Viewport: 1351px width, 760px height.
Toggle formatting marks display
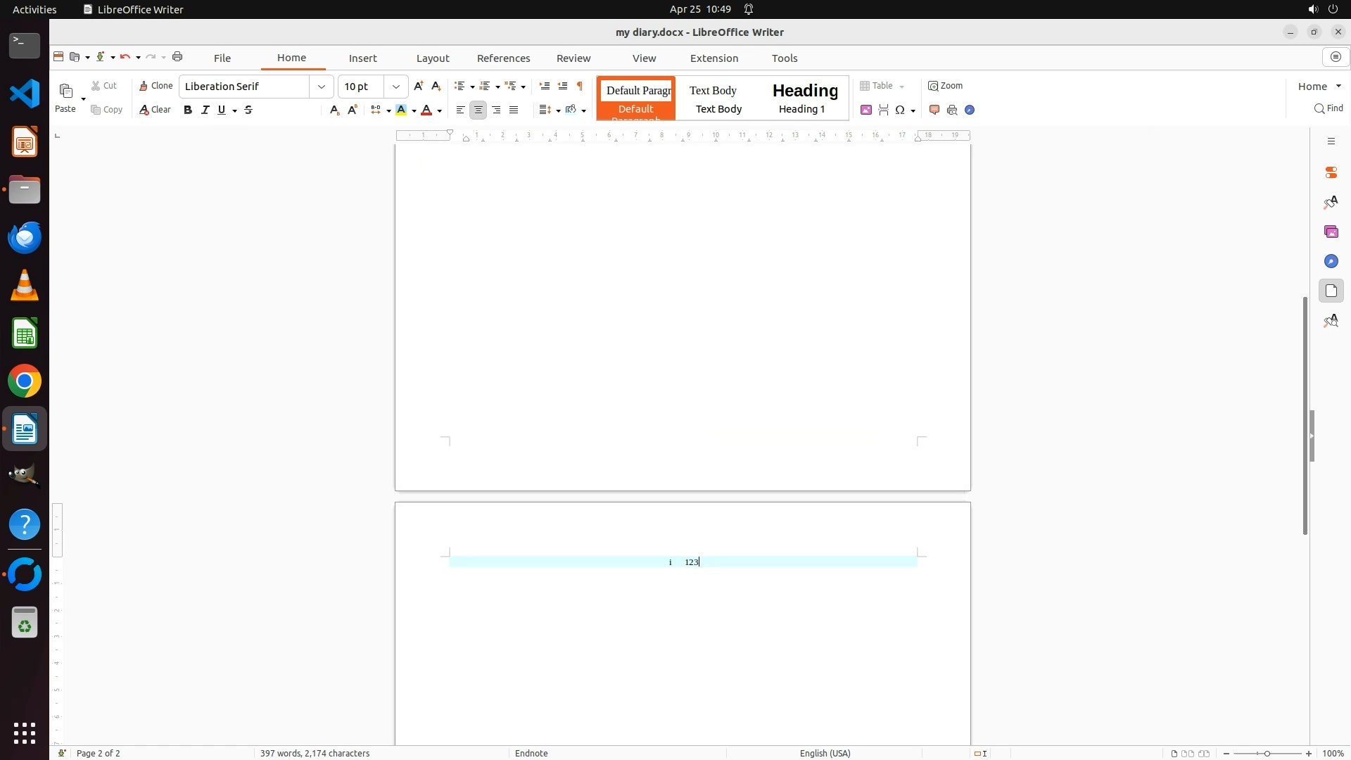tap(580, 86)
